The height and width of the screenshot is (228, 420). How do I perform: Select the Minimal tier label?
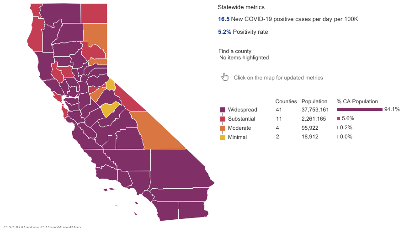238,137
